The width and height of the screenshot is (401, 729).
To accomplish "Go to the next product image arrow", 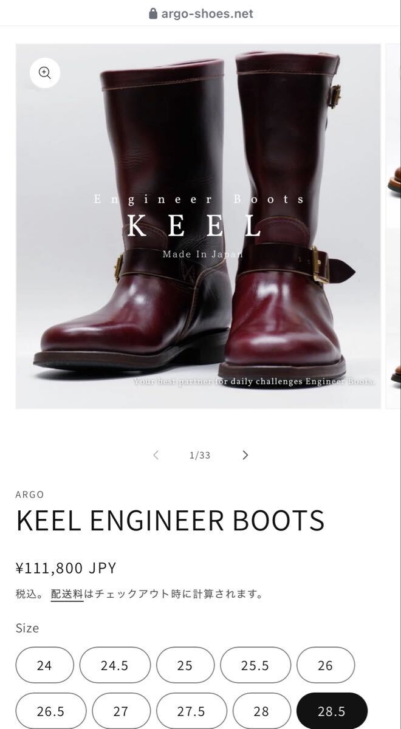I will coord(245,455).
